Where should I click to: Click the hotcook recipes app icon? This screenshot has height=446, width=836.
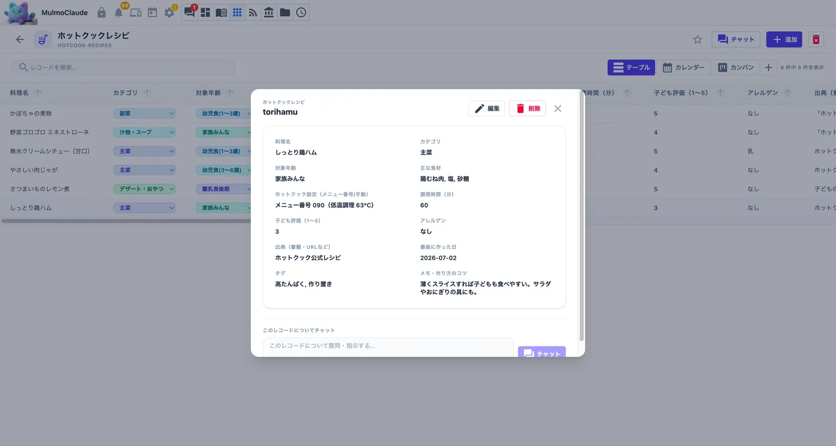coord(43,40)
